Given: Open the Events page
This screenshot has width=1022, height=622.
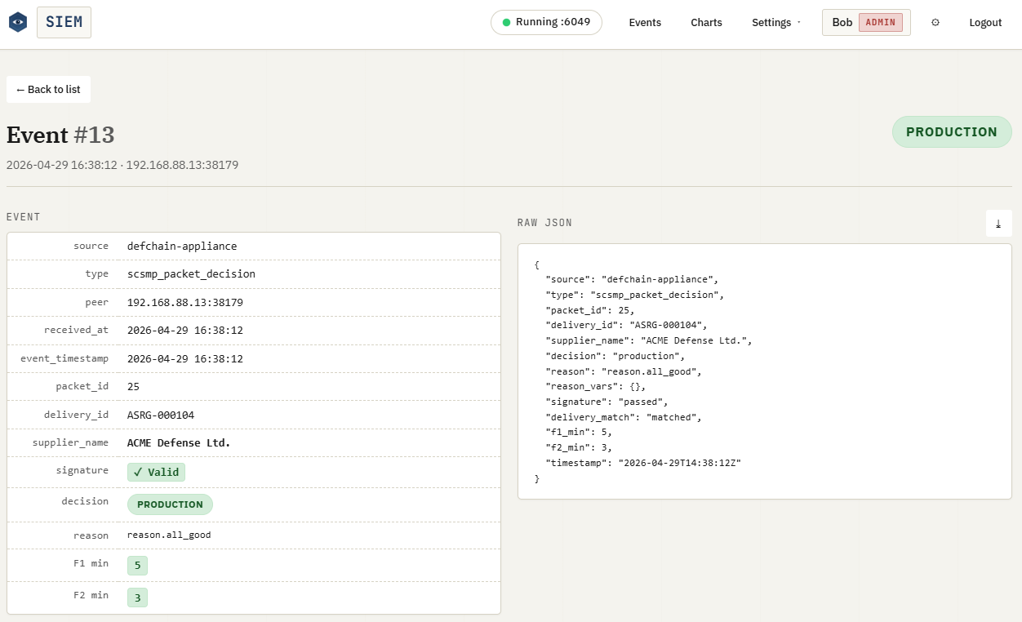Looking at the screenshot, I should [645, 23].
